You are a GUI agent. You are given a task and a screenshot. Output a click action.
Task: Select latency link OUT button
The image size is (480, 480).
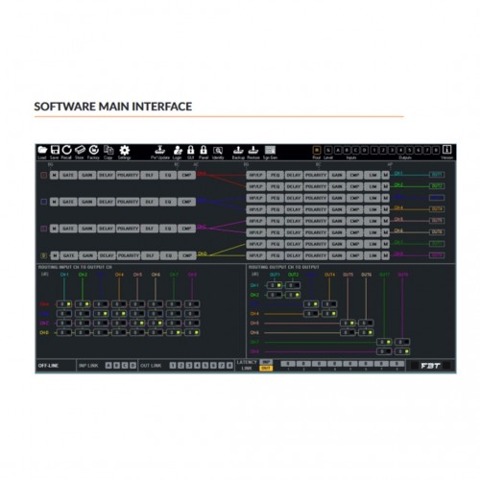(266, 369)
